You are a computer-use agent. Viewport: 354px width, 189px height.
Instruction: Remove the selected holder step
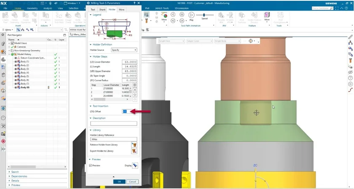pos(135,90)
